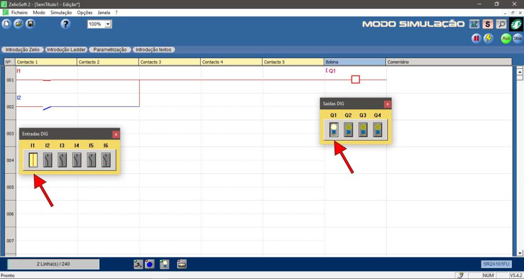The width and height of the screenshot is (524, 279).
Task: Click the Q1 coil square on line 001
Action: (x=356, y=80)
